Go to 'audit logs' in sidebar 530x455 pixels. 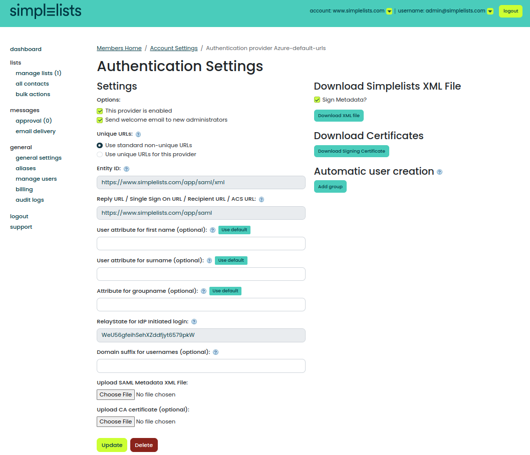pyautogui.click(x=30, y=200)
